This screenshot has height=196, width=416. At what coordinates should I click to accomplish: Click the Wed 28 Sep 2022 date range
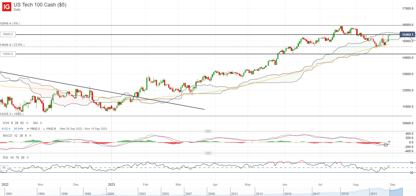[x=84, y=129]
